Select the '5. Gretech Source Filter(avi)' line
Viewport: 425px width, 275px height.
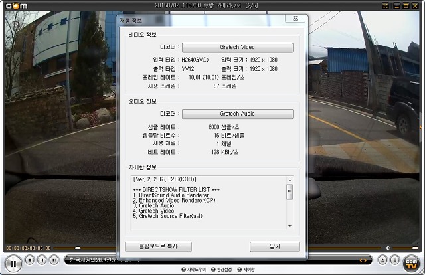click(168, 216)
